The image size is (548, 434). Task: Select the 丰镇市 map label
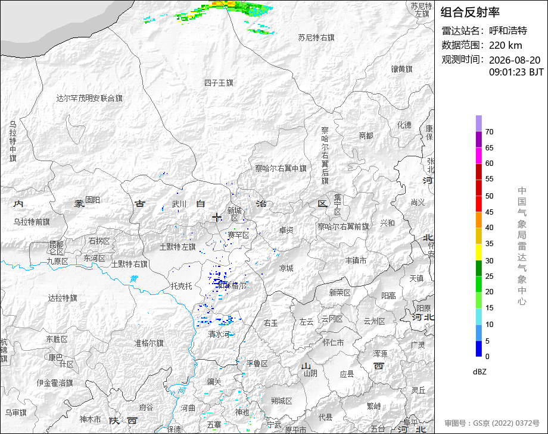[356, 260]
